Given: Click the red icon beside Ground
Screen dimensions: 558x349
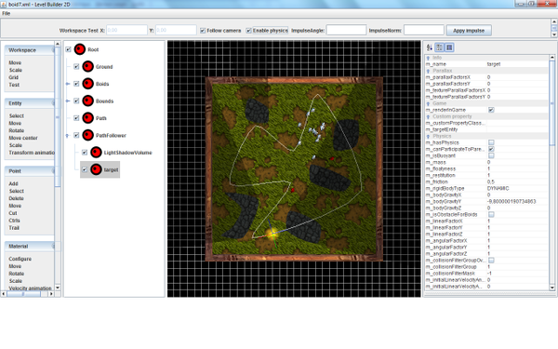Looking at the screenshot, I should [x=88, y=67].
